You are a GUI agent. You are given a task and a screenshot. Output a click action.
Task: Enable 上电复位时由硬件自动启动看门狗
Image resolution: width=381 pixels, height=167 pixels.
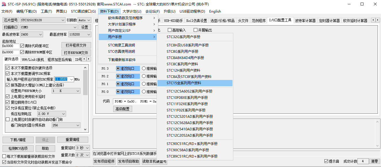[x=8, y=119]
